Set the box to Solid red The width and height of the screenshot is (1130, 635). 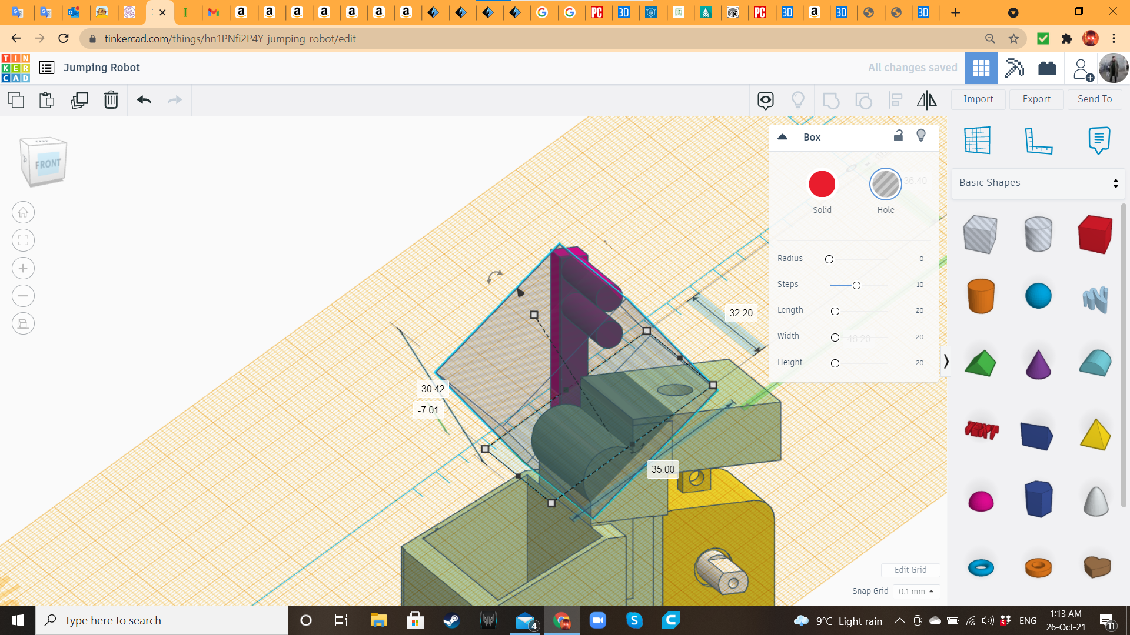pos(822,185)
